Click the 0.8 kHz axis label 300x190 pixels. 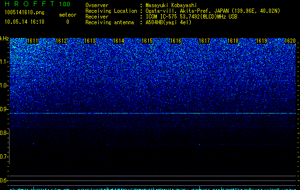4,133
